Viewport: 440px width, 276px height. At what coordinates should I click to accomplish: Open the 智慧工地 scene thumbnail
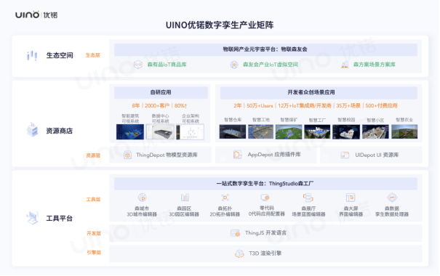click(x=260, y=131)
